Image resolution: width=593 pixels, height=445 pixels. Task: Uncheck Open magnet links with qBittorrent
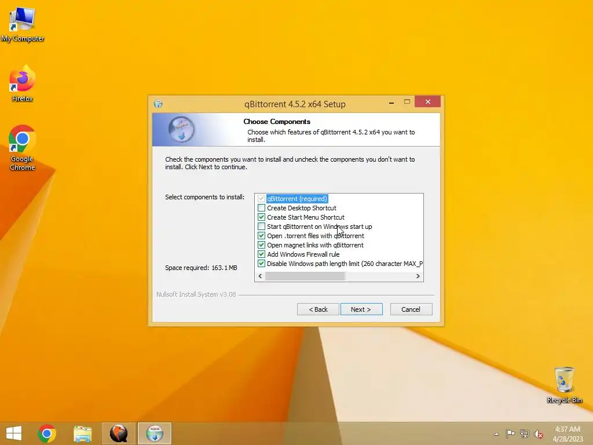[x=261, y=245]
